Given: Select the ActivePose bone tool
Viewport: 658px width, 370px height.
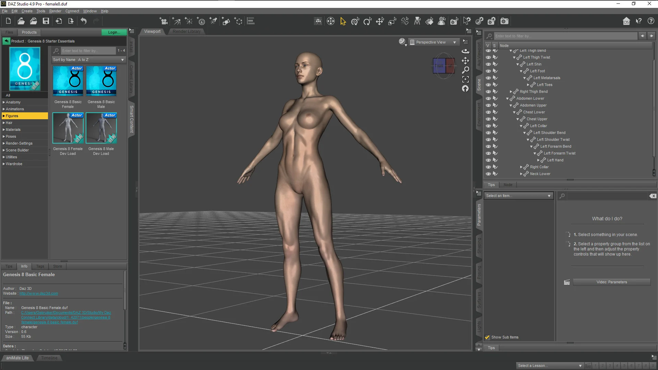Looking at the screenshot, I should click(x=405, y=21).
